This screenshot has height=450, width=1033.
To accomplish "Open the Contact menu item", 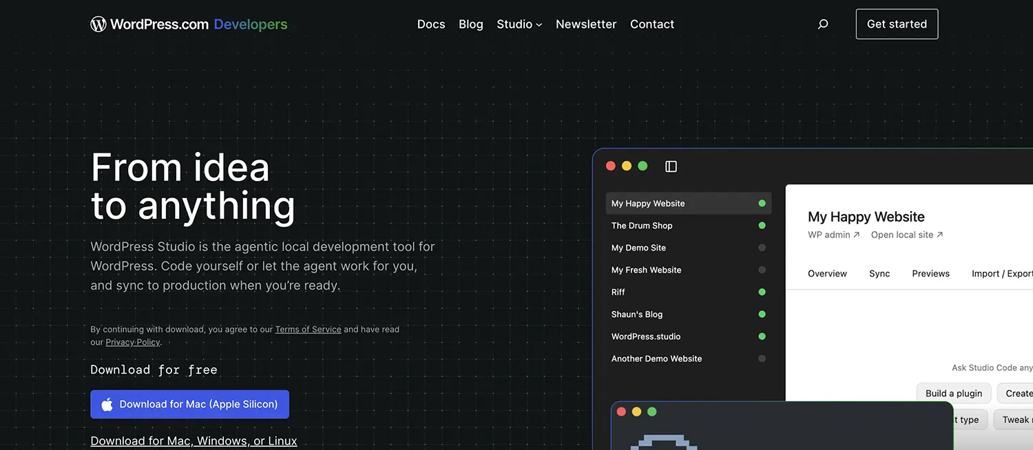I will tap(652, 24).
